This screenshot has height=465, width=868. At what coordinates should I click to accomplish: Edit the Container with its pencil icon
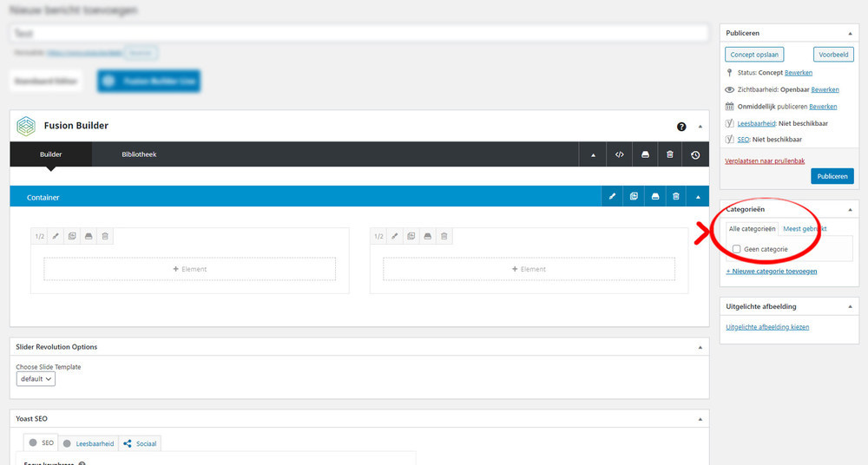[x=612, y=197]
